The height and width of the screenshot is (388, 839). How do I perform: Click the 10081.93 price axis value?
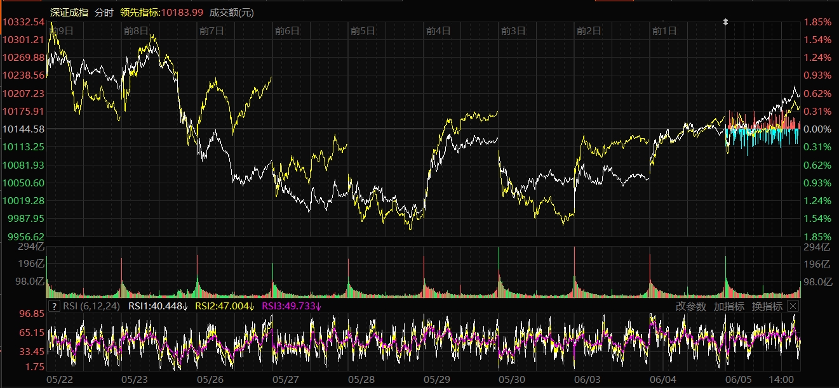(x=23, y=165)
